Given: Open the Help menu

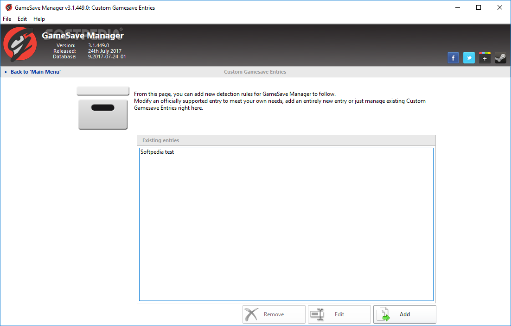Looking at the screenshot, I should [39, 19].
